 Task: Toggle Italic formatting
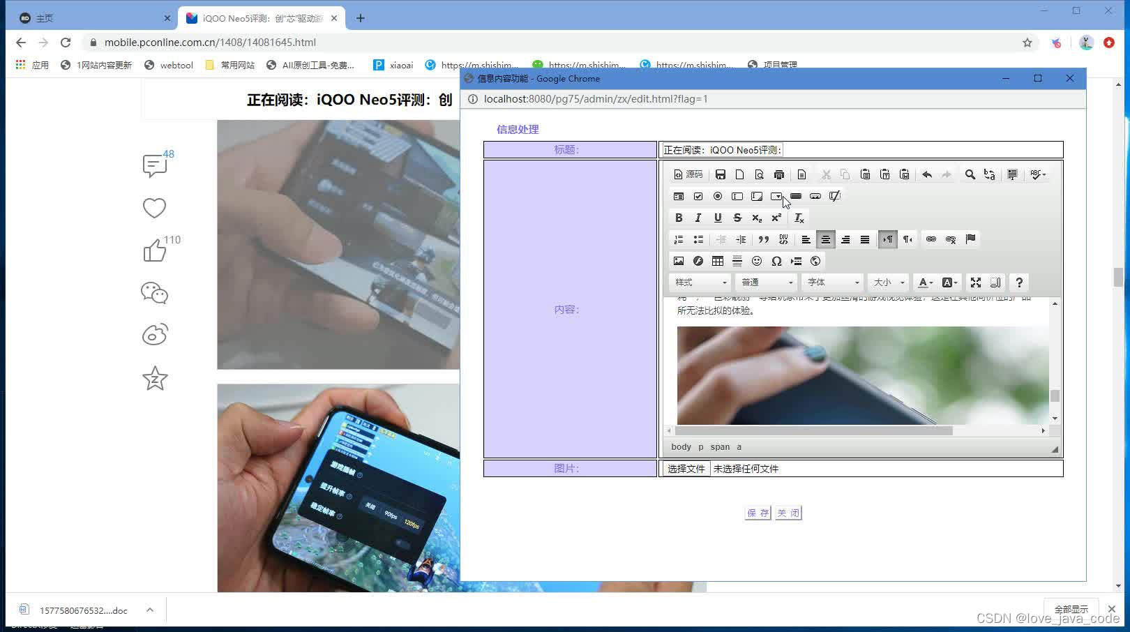tap(698, 218)
